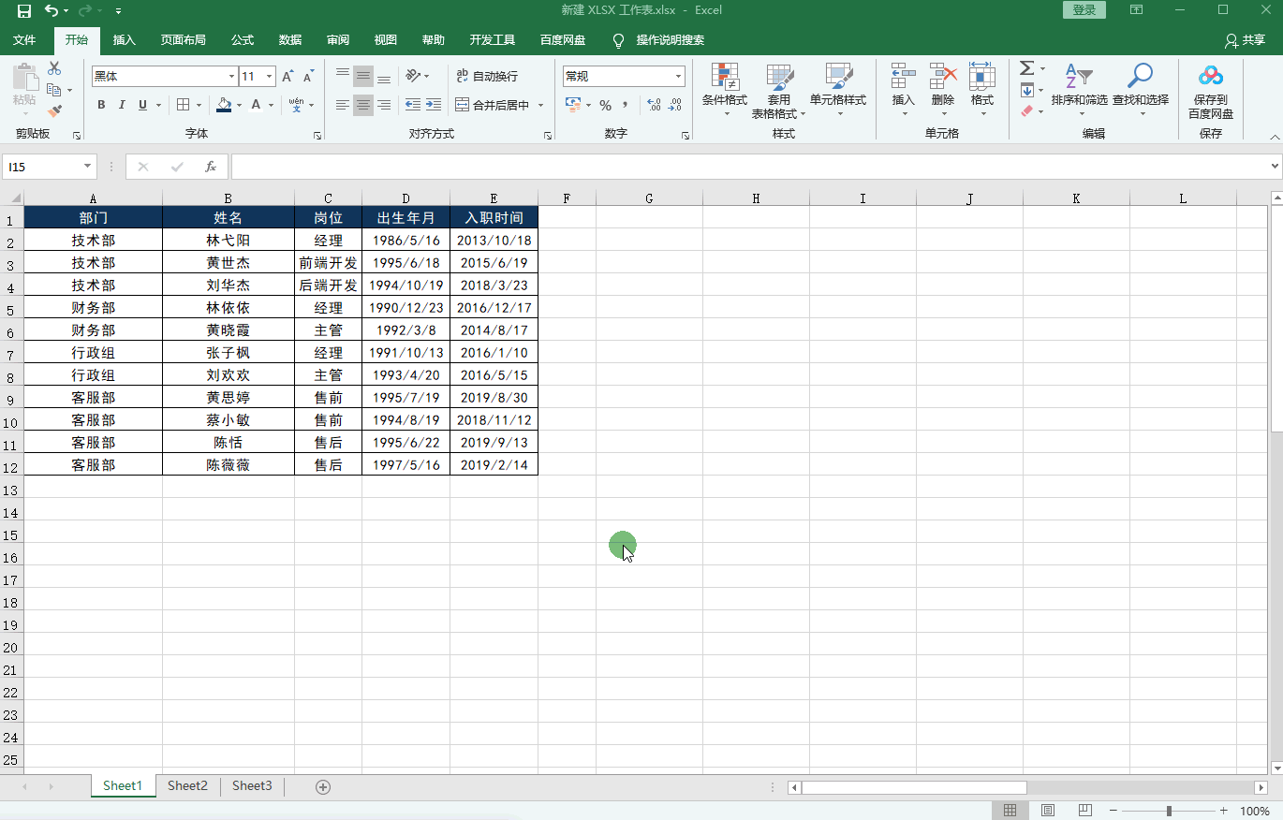The image size is (1283, 820).
Task: Click the zoom slider handle
Action: [x=1169, y=811]
